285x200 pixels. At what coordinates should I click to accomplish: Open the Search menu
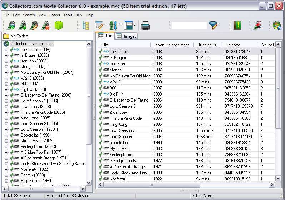29,15
